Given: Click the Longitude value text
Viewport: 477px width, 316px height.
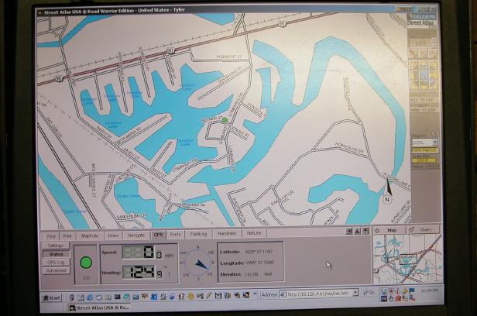Looking at the screenshot, I should [260, 263].
